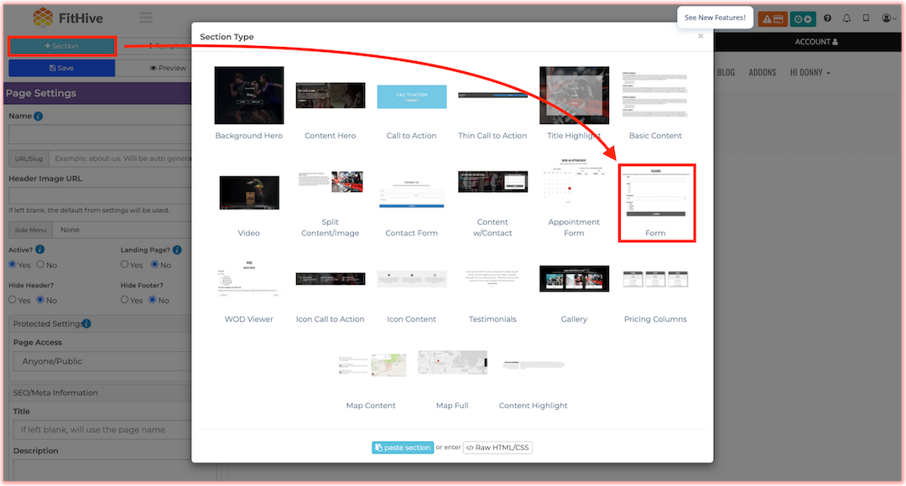Click the See New Features! tooltip
Screen dimensions: 906x486
click(716, 18)
